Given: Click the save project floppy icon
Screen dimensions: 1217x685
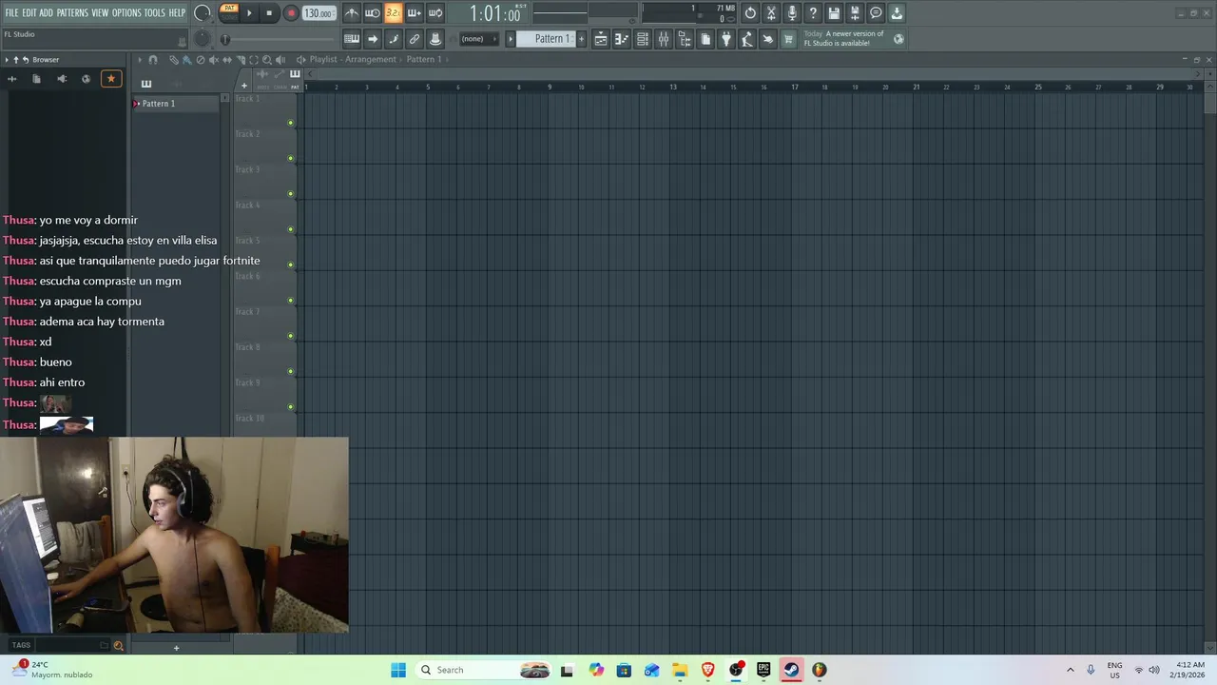Looking at the screenshot, I should tap(834, 13).
